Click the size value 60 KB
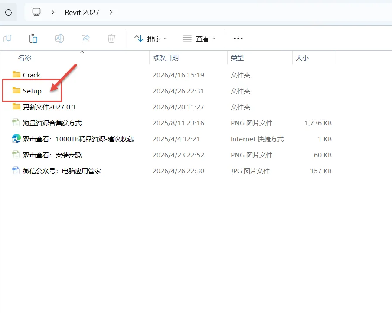Image resolution: width=392 pixels, height=313 pixels. pos(323,155)
